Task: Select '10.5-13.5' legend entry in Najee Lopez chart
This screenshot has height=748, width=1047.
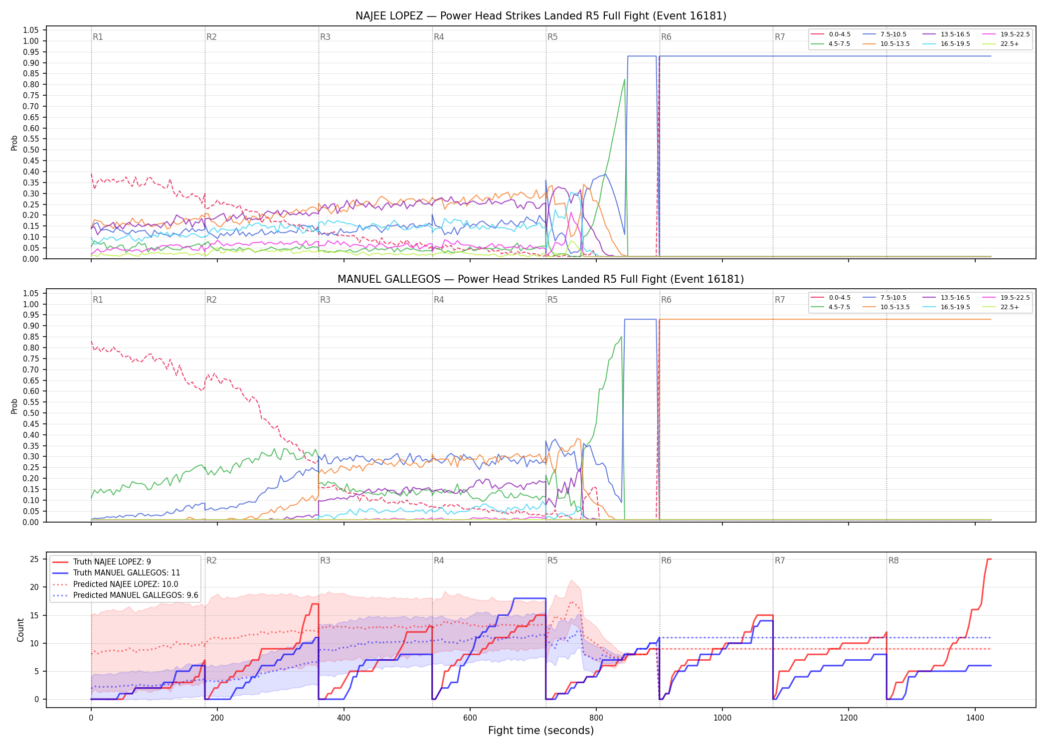Action: (886, 44)
